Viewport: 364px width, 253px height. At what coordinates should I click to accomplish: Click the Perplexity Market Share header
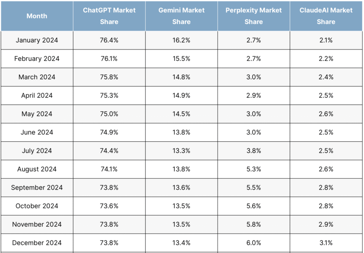[x=254, y=16]
